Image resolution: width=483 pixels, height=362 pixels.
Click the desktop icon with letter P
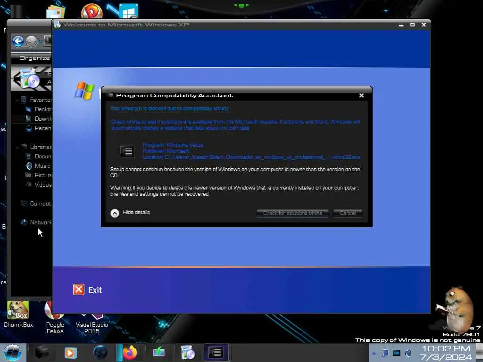click(x=92, y=11)
